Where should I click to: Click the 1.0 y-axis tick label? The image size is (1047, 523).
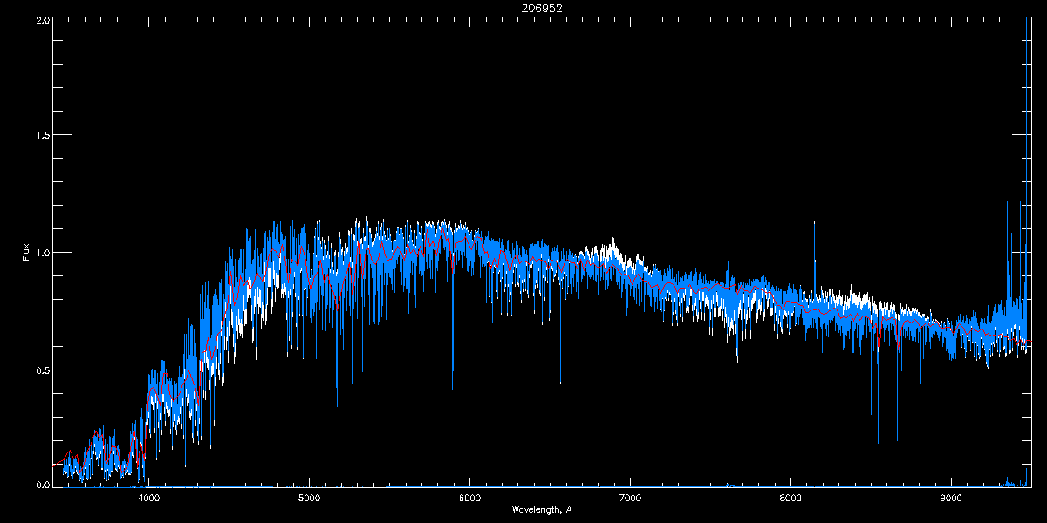[x=41, y=253]
